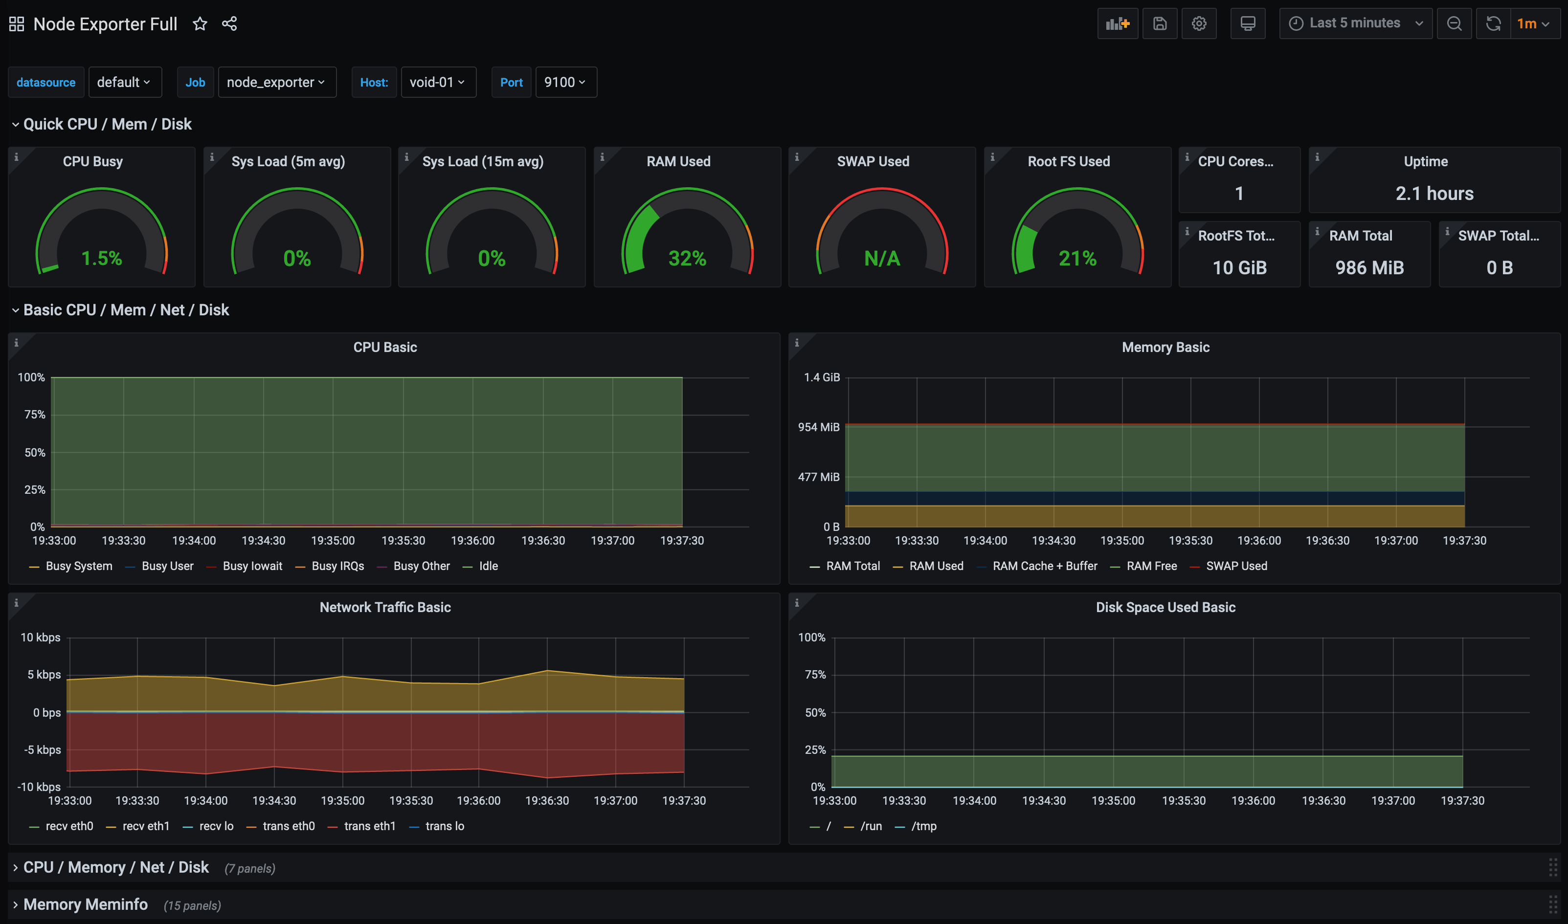Click the share dashboard icon
This screenshot has width=1568, height=924.
click(x=229, y=23)
